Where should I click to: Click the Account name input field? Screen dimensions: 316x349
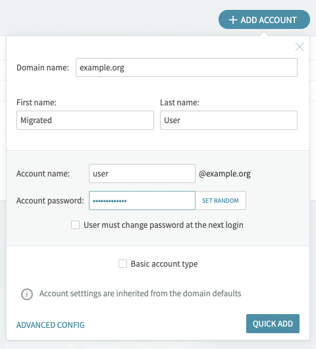click(x=142, y=174)
